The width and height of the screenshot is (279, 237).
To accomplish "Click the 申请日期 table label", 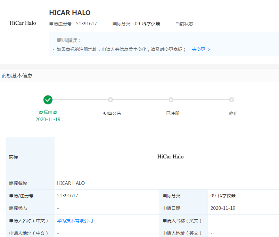I will 171,208.
